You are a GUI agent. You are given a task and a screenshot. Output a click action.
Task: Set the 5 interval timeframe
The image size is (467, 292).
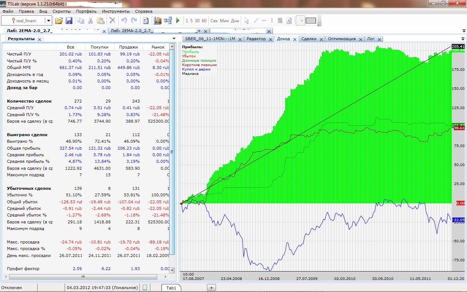(x=192, y=21)
